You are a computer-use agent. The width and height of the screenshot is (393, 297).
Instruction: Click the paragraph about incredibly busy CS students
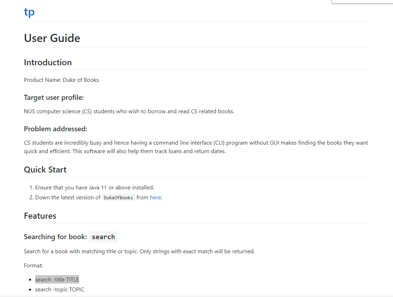(x=196, y=147)
